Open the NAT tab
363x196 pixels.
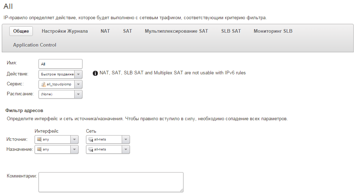[x=105, y=31]
